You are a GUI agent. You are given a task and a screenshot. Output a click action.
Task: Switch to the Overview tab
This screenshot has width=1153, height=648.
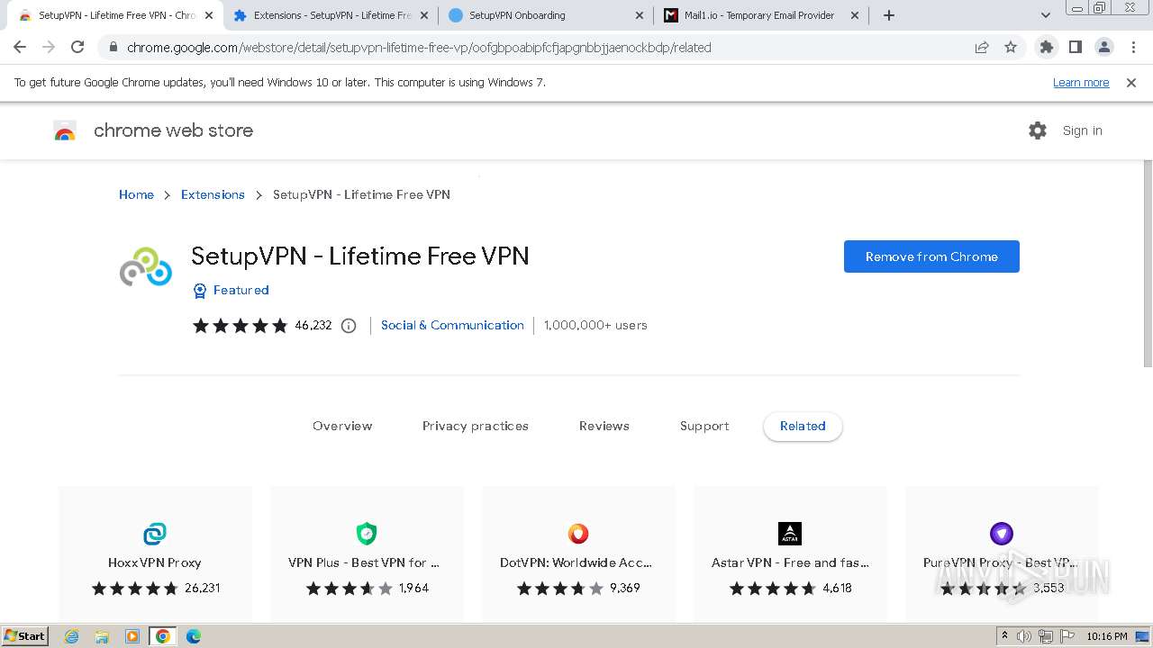click(x=342, y=427)
